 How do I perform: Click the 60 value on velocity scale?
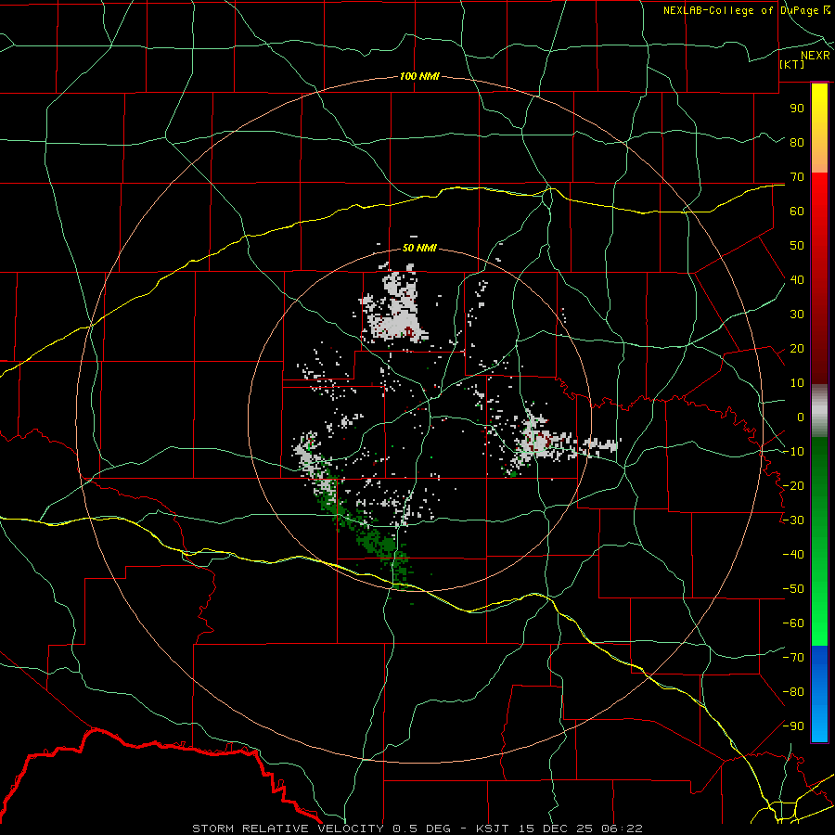click(x=797, y=212)
